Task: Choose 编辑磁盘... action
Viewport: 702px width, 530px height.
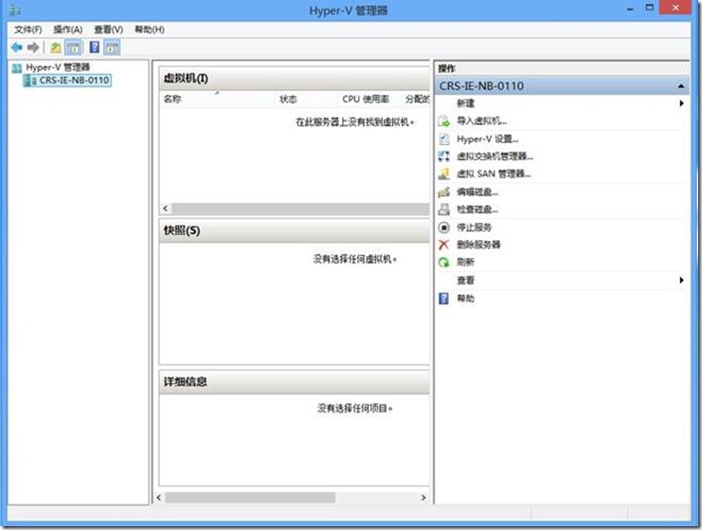Action: click(477, 192)
